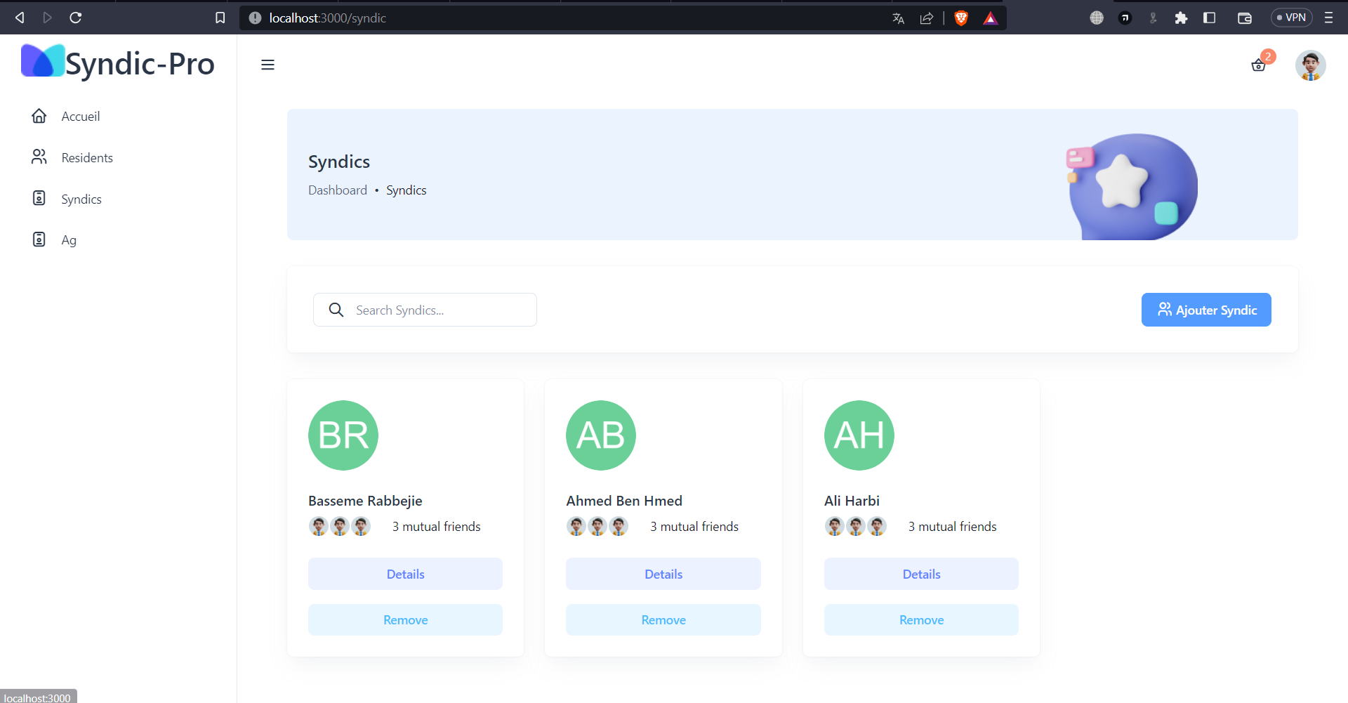Go to Accueil in the sidebar
The height and width of the screenshot is (703, 1348).
pyautogui.click(x=80, y=117)
